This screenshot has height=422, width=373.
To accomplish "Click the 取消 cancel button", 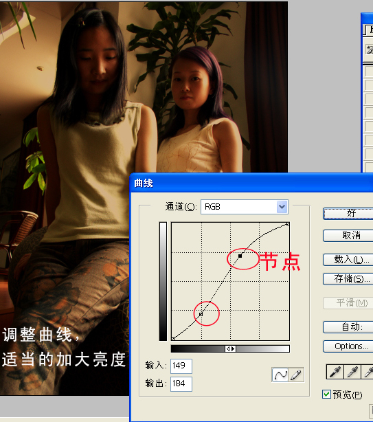I will 348,236.
